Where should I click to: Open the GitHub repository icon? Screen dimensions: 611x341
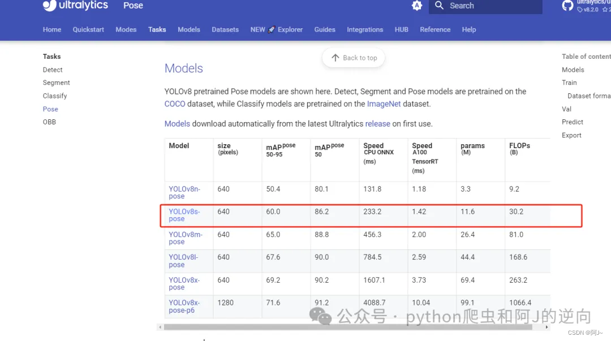click(567, 6)
